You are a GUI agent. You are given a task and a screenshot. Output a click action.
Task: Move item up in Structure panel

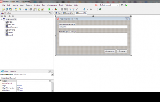click(x=9, y=16)
